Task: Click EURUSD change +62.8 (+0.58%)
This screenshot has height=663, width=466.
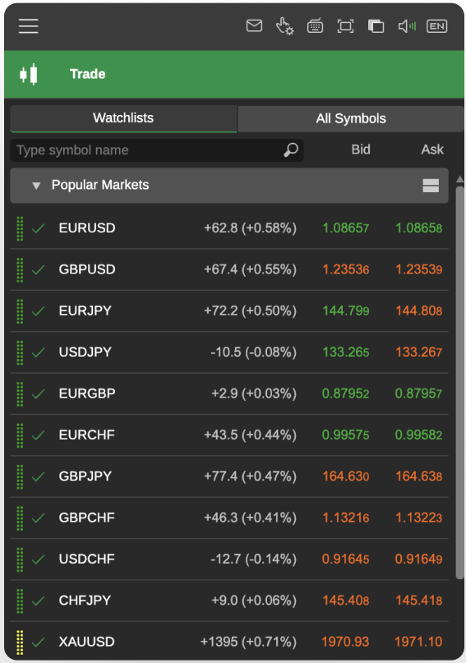Action: (250, 228)
